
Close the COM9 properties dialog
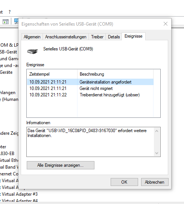(x=166, y=24)
